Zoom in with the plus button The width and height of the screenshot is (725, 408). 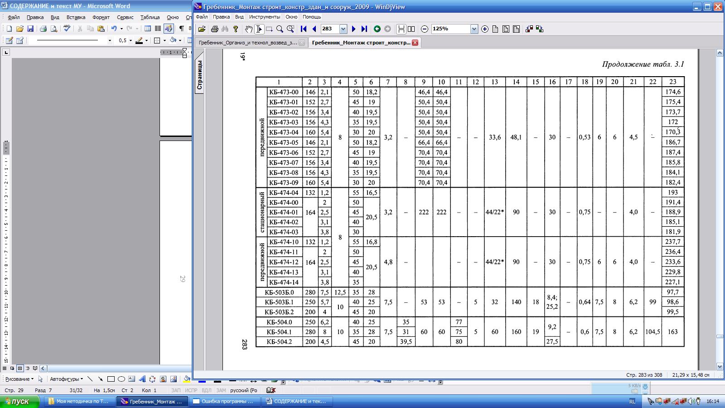click(485, 29)
